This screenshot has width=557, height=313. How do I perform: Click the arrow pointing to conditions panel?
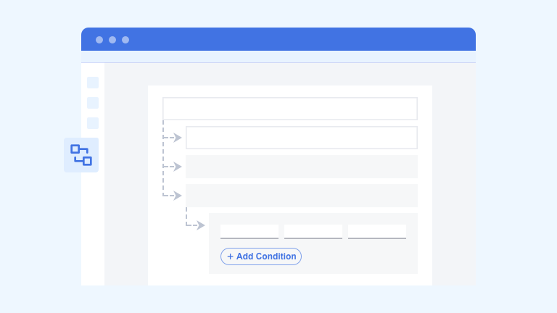coord(200,225)
